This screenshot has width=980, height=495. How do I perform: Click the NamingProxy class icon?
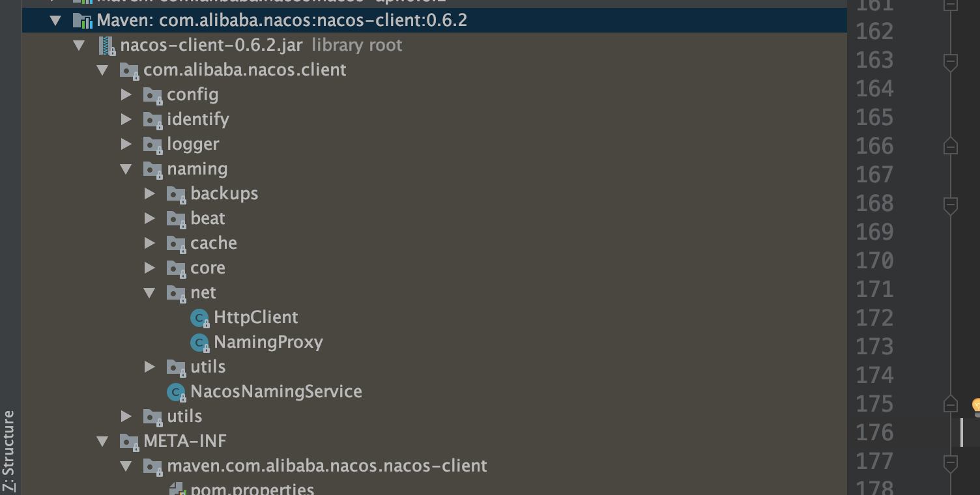(199, 342)
